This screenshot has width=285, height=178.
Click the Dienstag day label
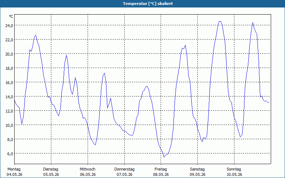point(51,169)
